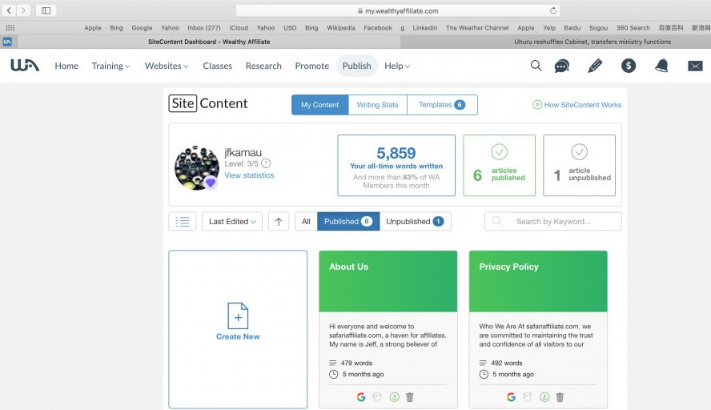Open the Wikipedia bookmark
Screen dimensions: 711x410
341,28
